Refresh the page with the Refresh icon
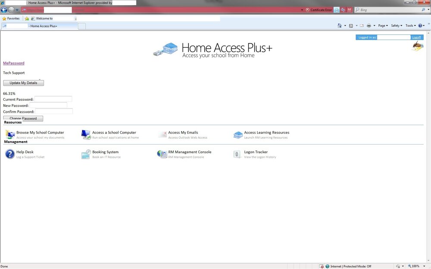 [343, 10]
